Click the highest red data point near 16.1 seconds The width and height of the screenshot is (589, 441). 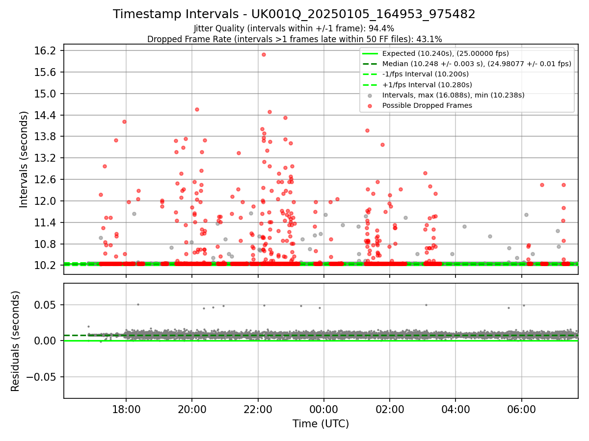[x=264, y=54]
